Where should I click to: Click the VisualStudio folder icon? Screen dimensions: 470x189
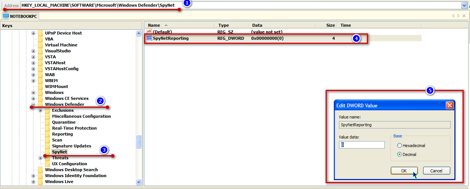[40, 51]
